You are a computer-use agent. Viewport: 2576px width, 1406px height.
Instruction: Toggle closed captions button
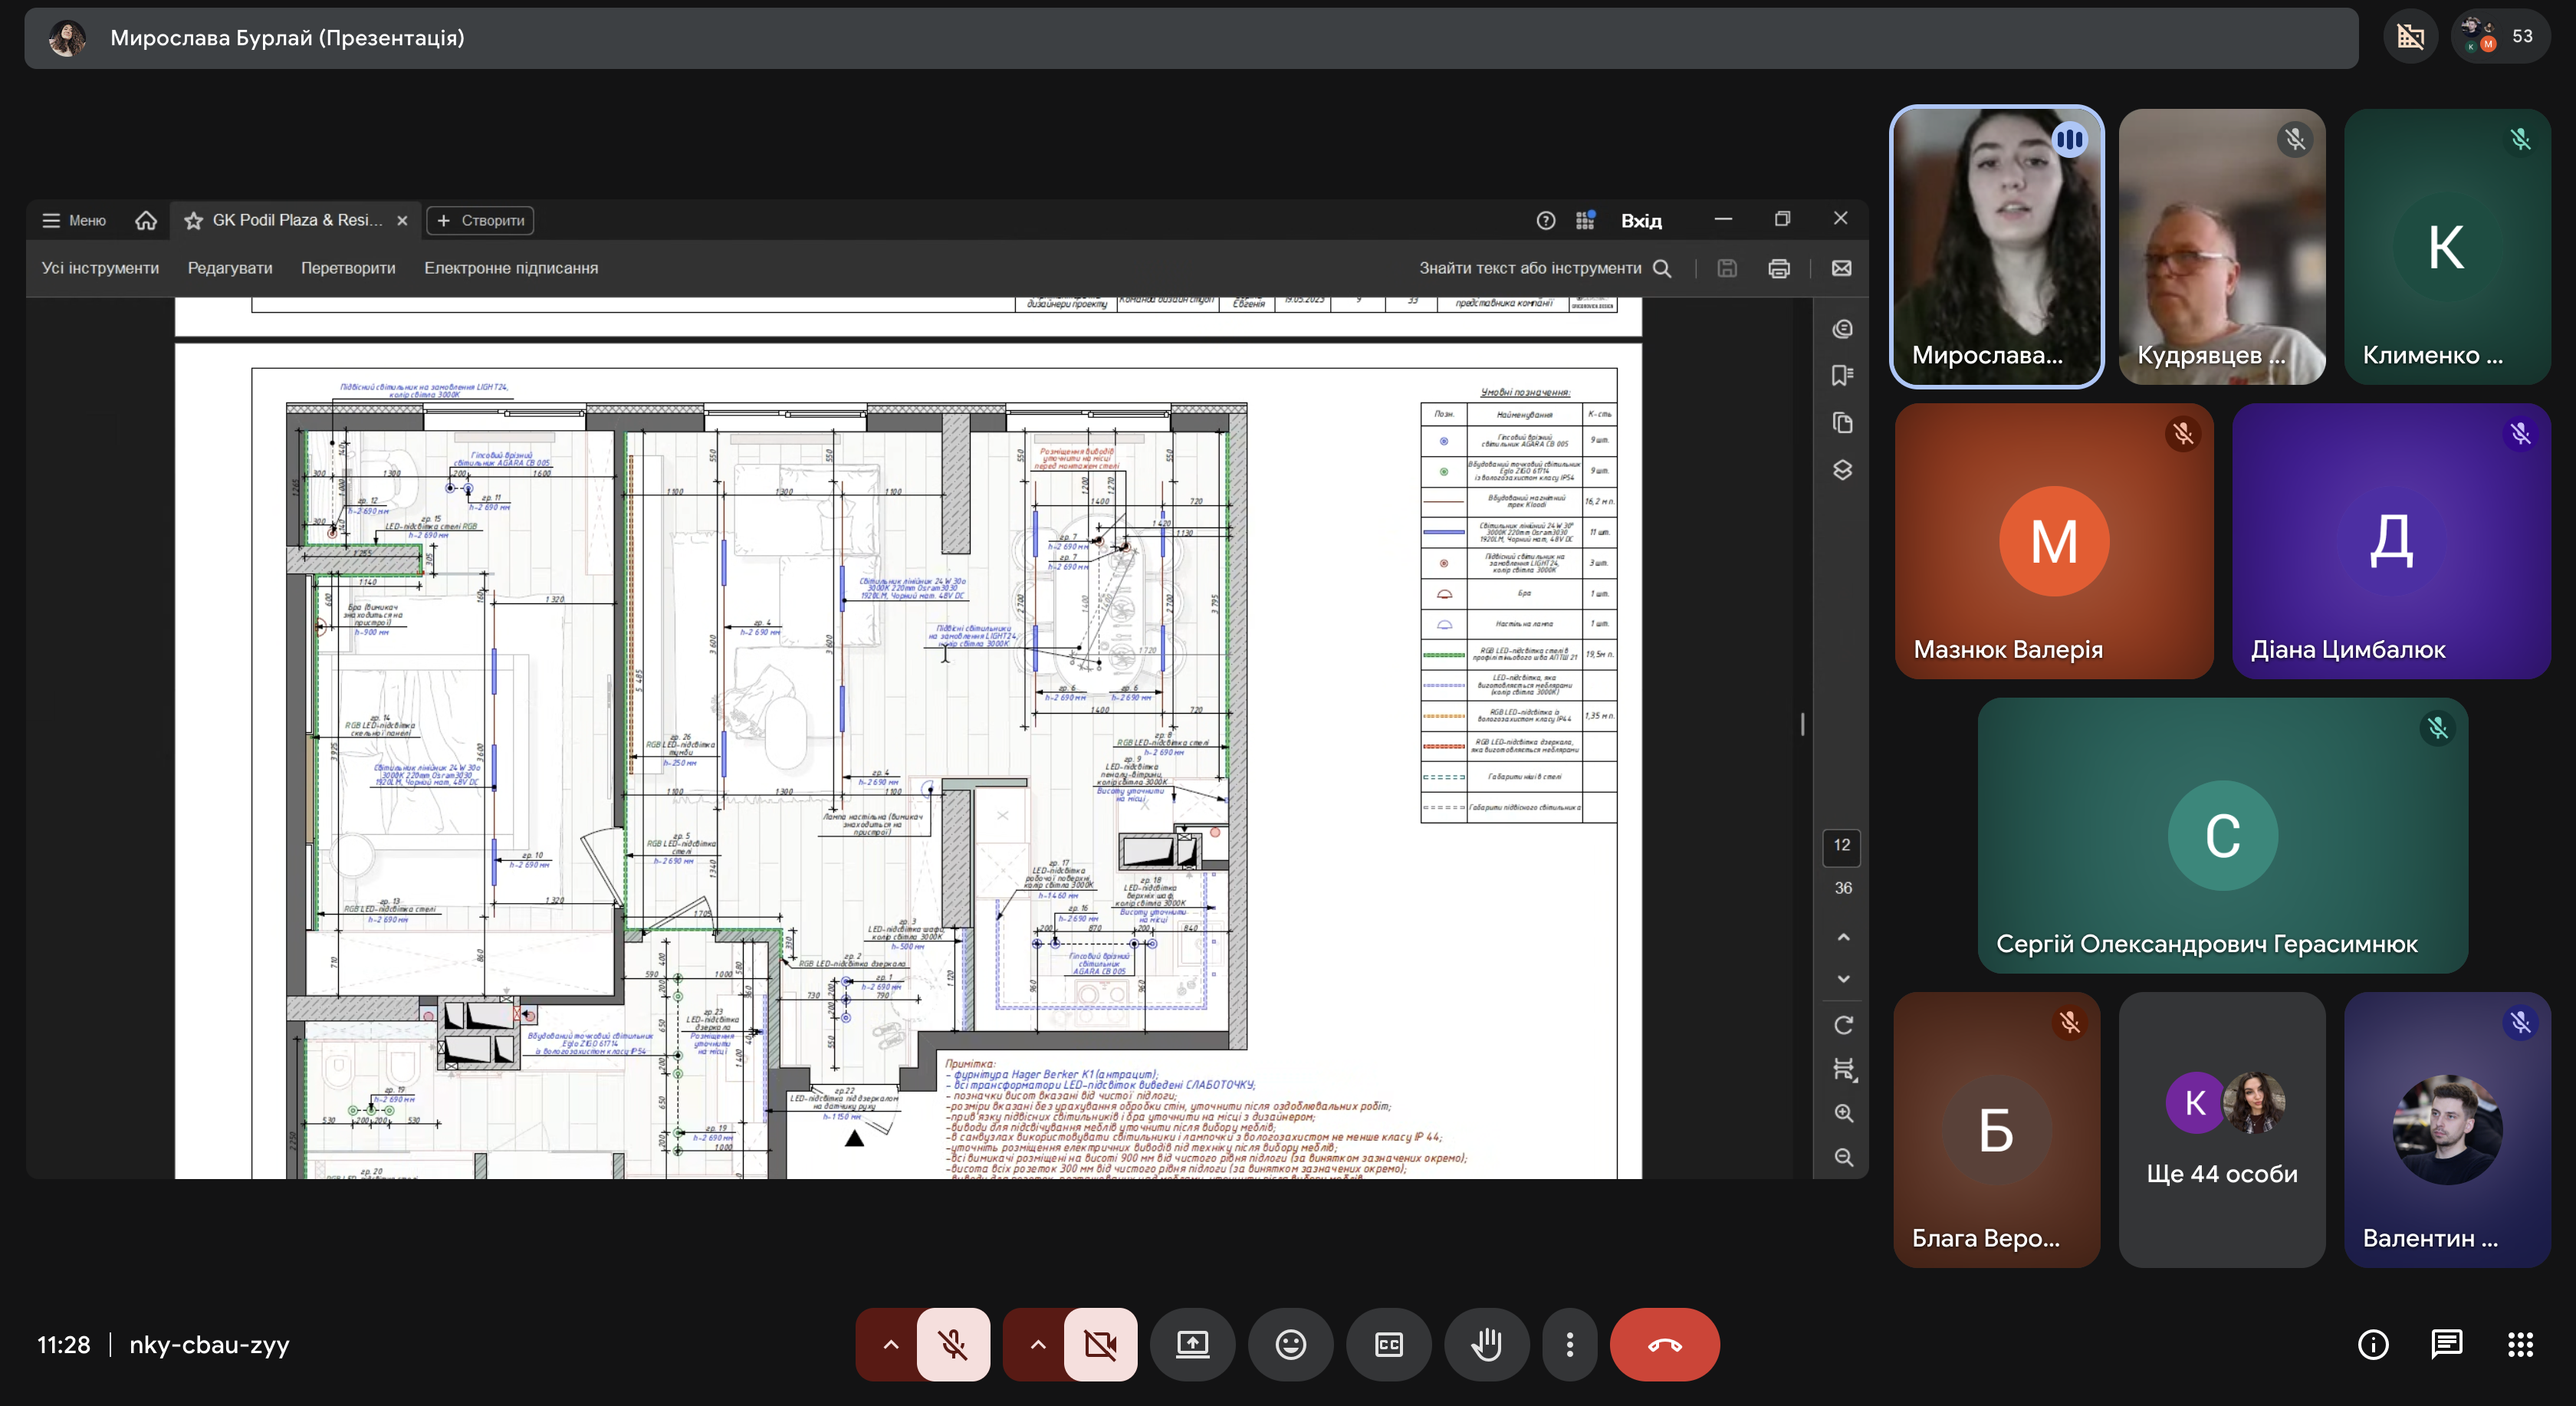point(1389,1344)
